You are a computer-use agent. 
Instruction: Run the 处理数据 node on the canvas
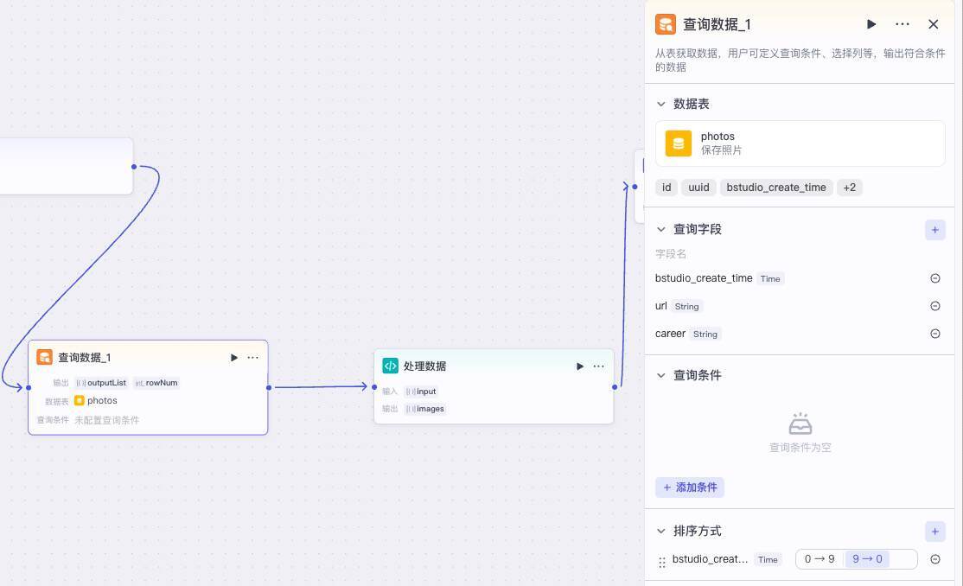(x=580, y=366)
